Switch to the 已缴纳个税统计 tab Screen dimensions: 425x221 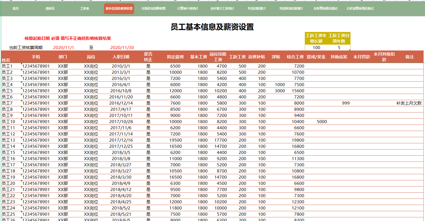188,8
